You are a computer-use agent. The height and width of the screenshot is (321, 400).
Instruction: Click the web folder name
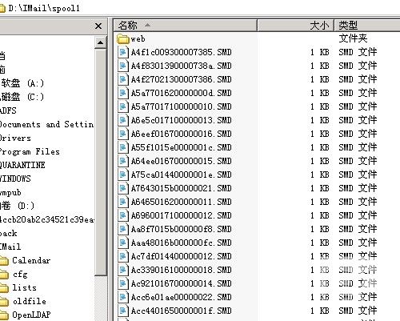tap(138, 39)
